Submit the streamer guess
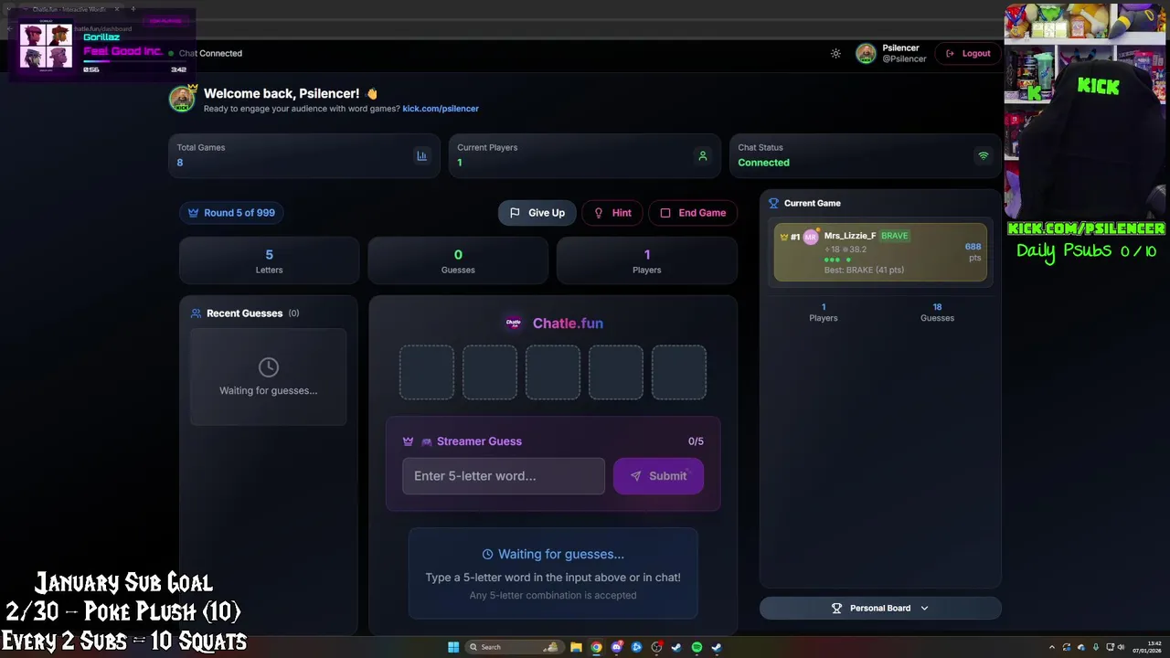 pos(658,476)
